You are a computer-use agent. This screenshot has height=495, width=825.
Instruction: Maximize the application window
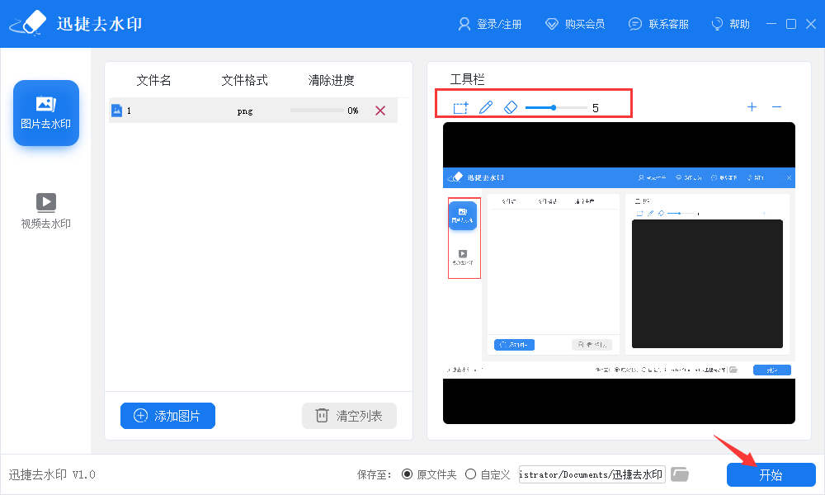pyautogui.click(x=791, y=24)
